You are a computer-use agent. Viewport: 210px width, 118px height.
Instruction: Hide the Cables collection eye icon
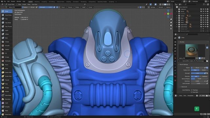click(x=205, y=16)
